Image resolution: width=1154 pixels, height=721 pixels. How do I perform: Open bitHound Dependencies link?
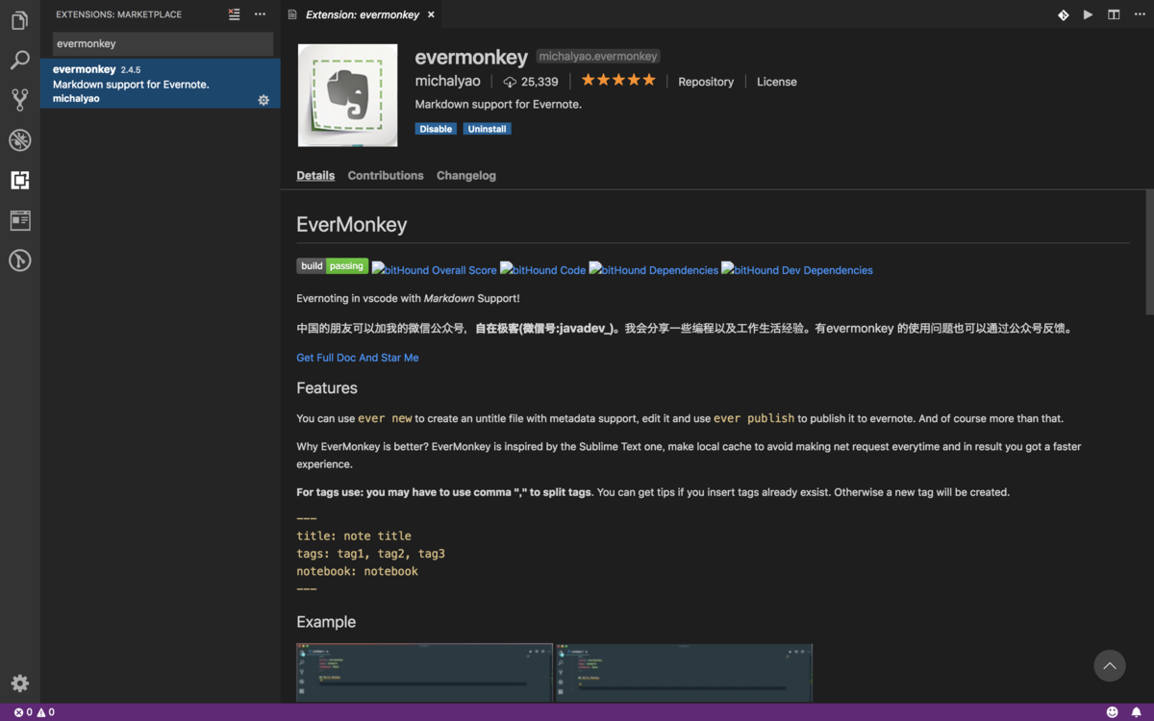654,270
